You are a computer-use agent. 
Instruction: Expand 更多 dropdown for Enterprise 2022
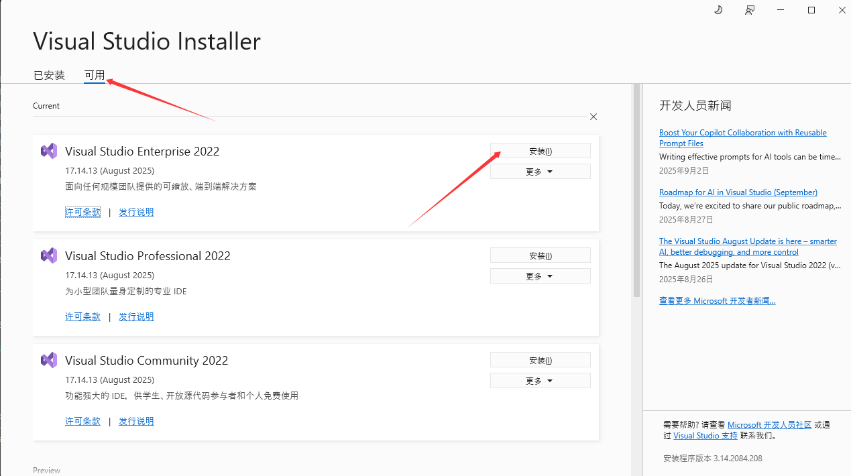tap(541, 172)
